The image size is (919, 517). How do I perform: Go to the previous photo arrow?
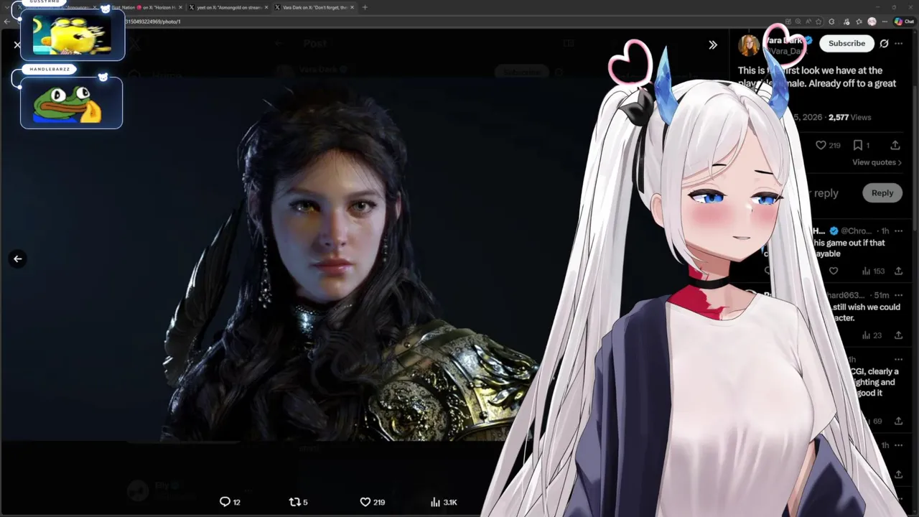[x=18, y=258]
